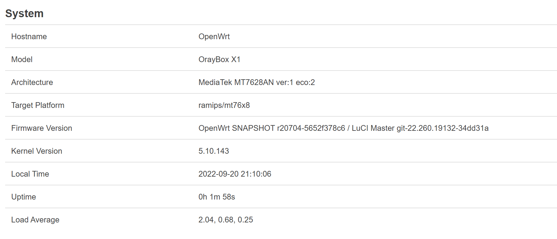The image size is (557, 239).
Task: Click the 2.04, 0.68, 0.25 load values
Action: tap(226, 220)
